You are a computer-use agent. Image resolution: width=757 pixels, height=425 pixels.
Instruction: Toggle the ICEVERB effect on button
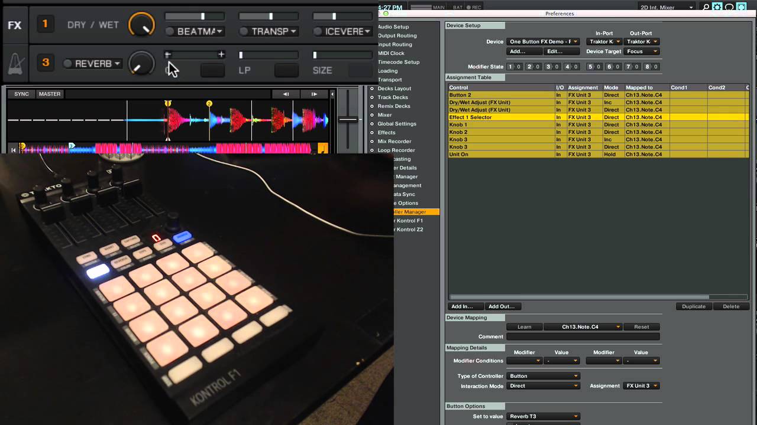[x=318, y=31]
